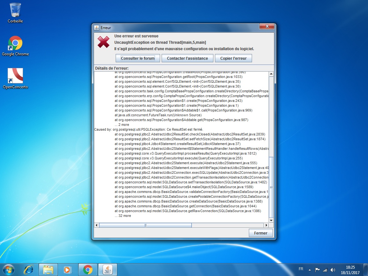Show hidden system tray icons

point(310,270)
